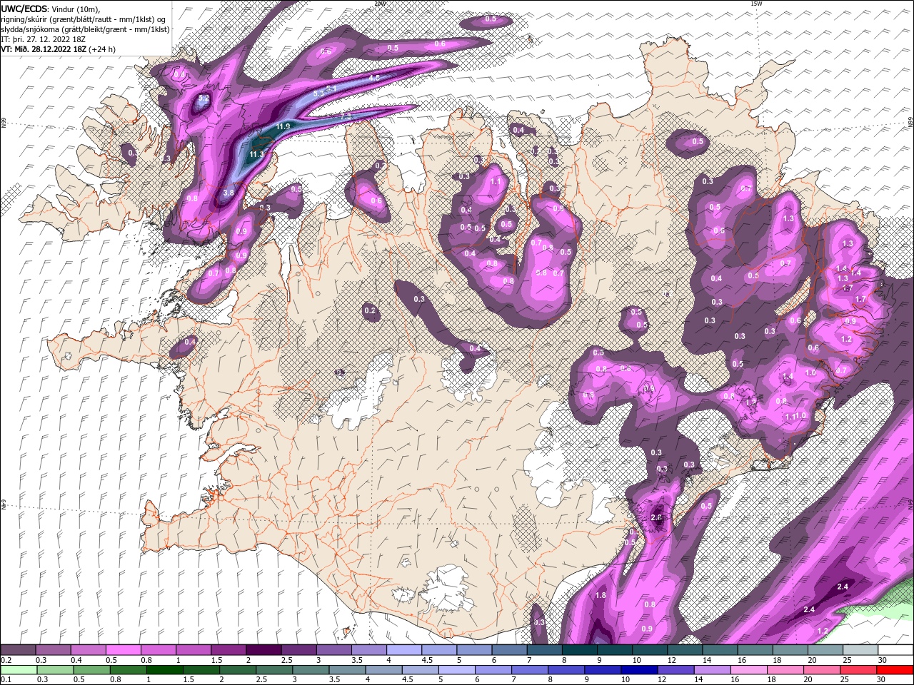The image size is (914, 685).
Task: Pick the upper-row legend swatch starting at 1.5
Action: point(228,650)
